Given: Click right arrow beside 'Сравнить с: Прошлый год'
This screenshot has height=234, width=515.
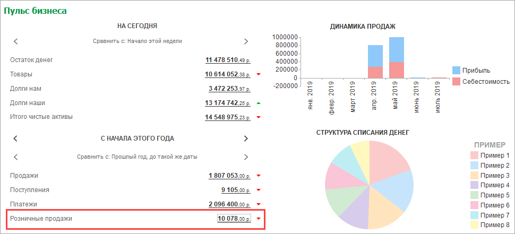Looking at the screenshot, I should click(x=246, y=157).
